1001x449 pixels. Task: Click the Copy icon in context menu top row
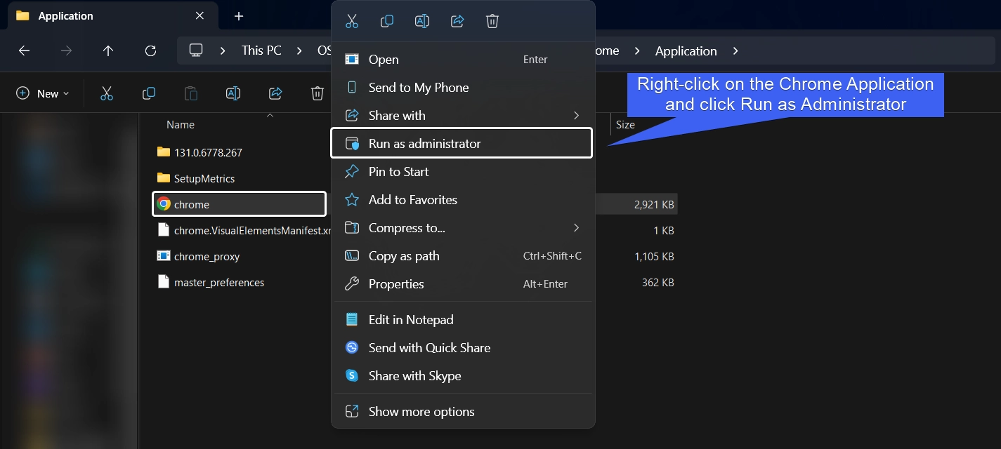[x=387, y=21]
